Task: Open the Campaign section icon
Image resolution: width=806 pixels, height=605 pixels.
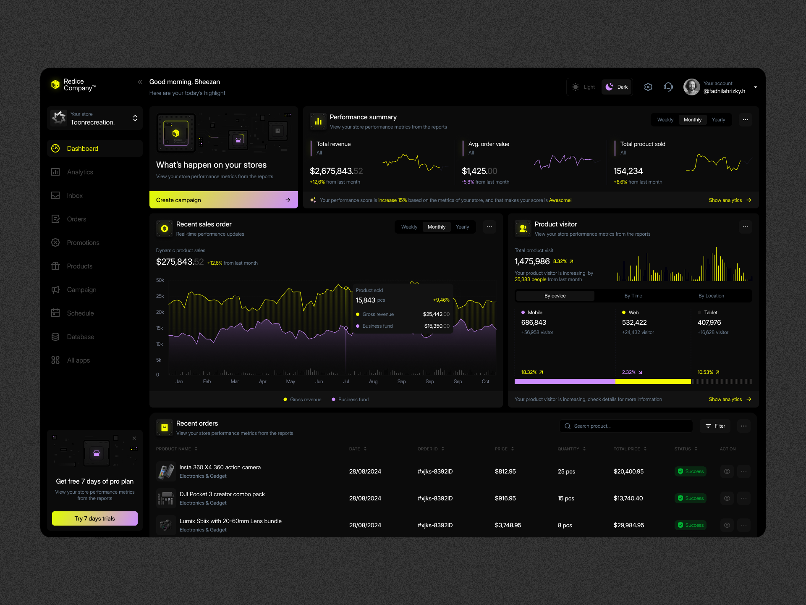Action: pos(56,289)
